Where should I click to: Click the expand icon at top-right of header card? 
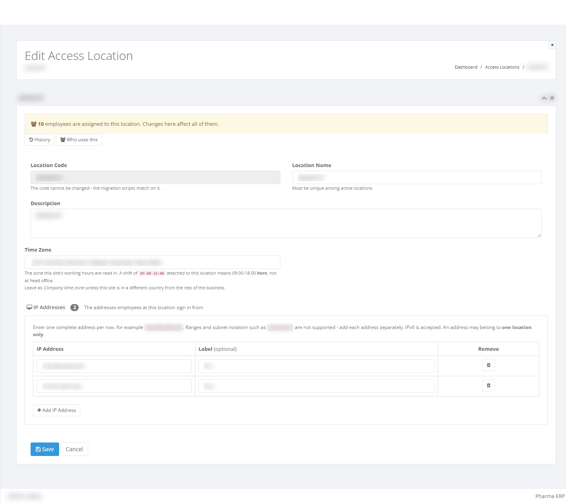click(x=552, y=45)
